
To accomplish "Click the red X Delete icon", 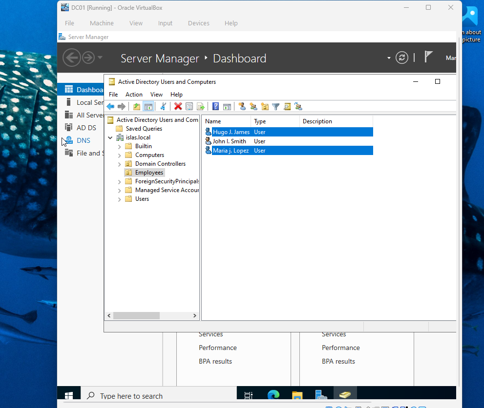I will 178,107.
